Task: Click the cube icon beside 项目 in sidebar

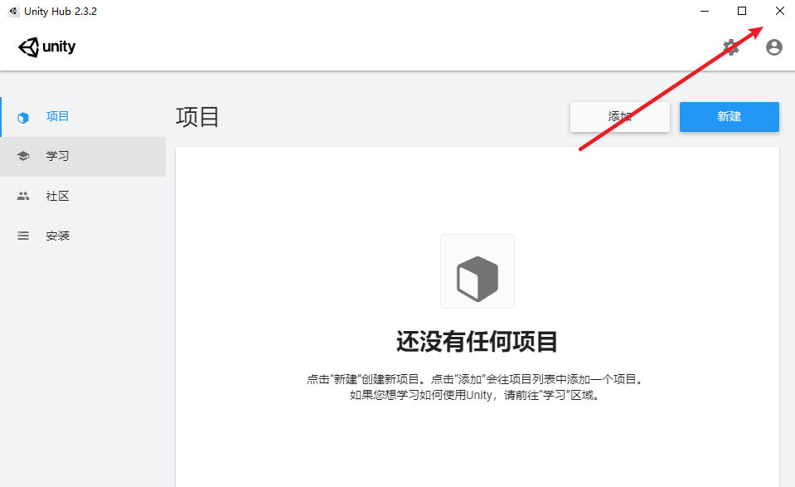Action: tap(23, 117)
